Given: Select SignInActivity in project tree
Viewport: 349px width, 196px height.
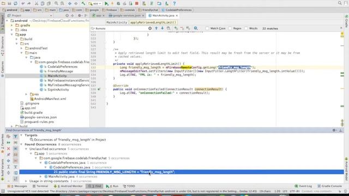Looking at the screenshot, I should [58, 89].
